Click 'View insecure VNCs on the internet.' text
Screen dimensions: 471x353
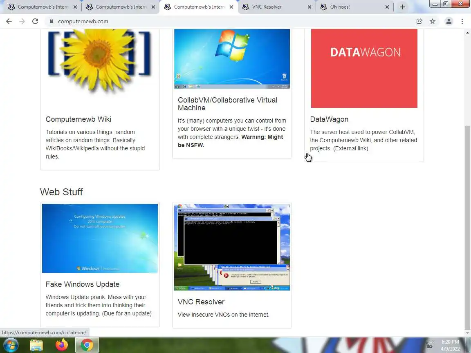[x=224, y=315]
